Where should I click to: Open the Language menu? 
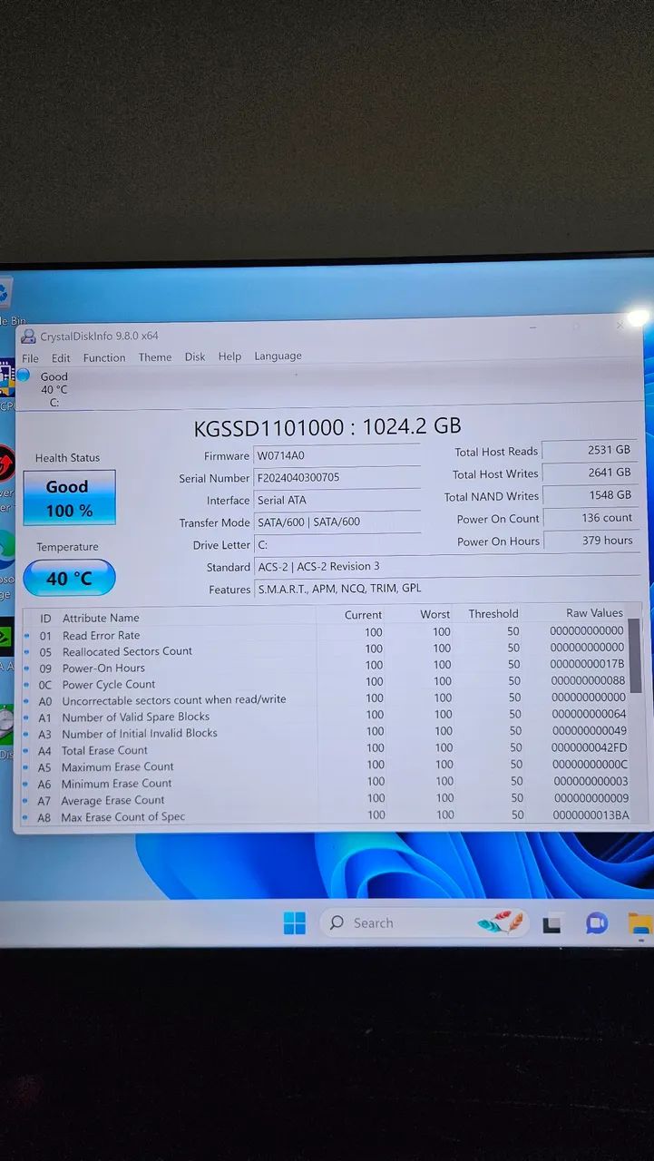[x=278, y=356]
